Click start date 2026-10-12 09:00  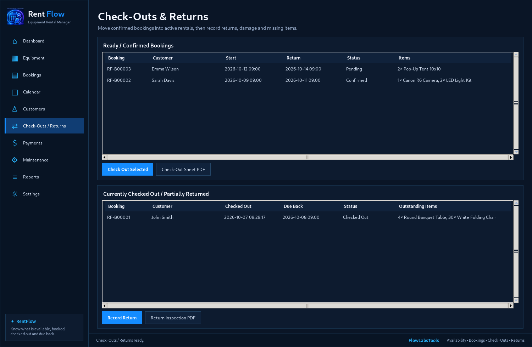tap(243, 69)
